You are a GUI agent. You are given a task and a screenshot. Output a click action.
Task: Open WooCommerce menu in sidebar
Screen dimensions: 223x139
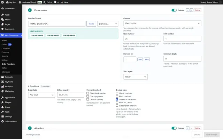click(x=11, y=35)
